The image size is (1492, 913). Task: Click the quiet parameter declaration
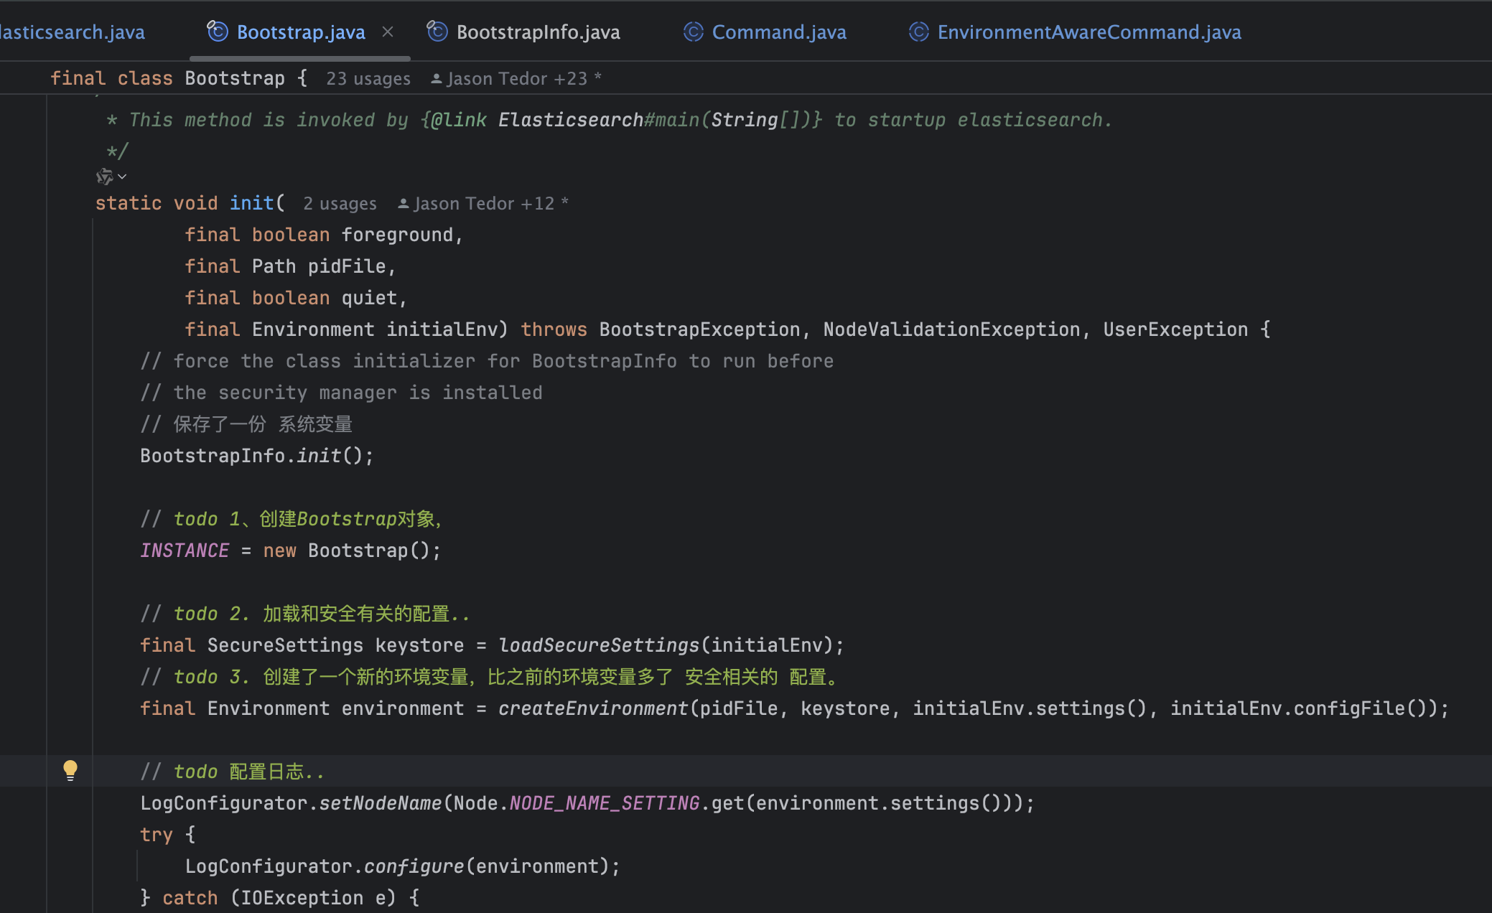coord(369,298)
